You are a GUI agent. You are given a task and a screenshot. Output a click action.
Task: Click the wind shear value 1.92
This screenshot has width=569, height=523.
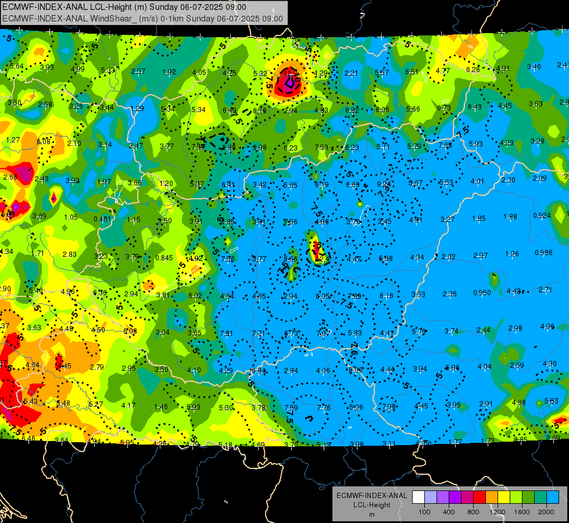tap(169, 72)
